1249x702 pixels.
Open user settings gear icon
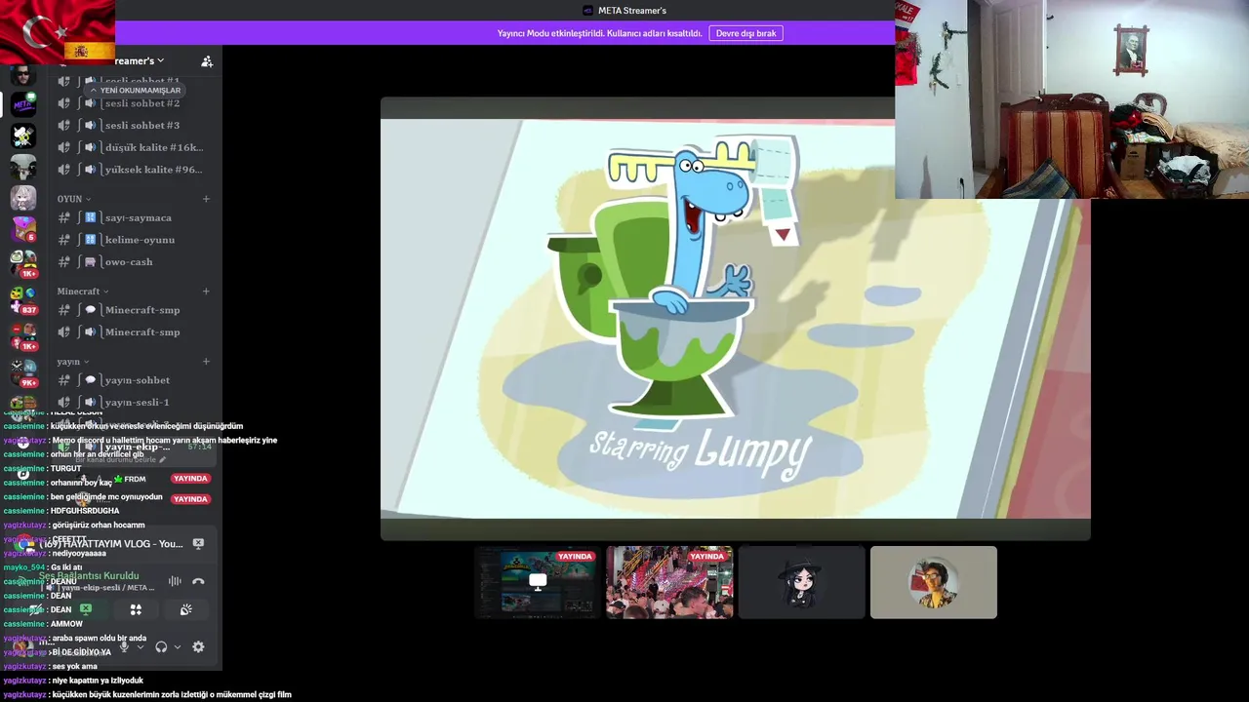198,646
